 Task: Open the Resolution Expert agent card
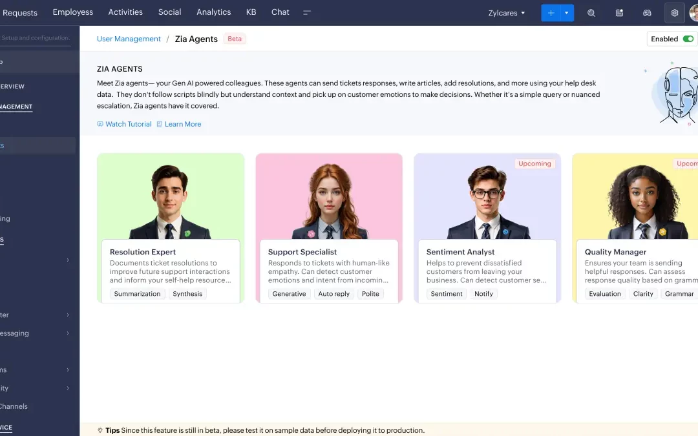pos(171,228)
